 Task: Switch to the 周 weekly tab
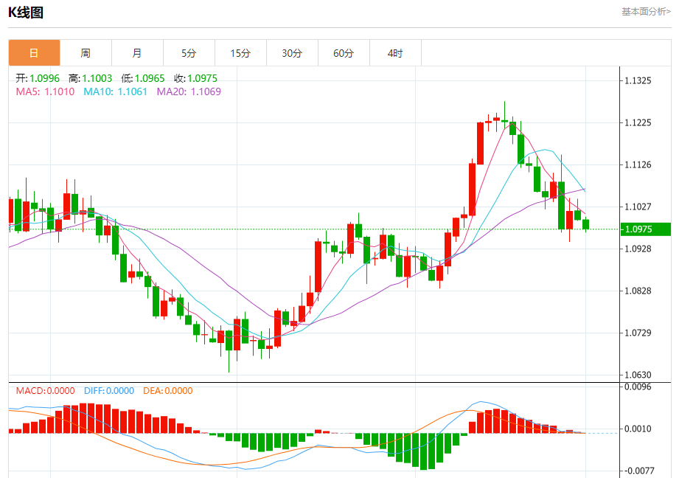86,53
